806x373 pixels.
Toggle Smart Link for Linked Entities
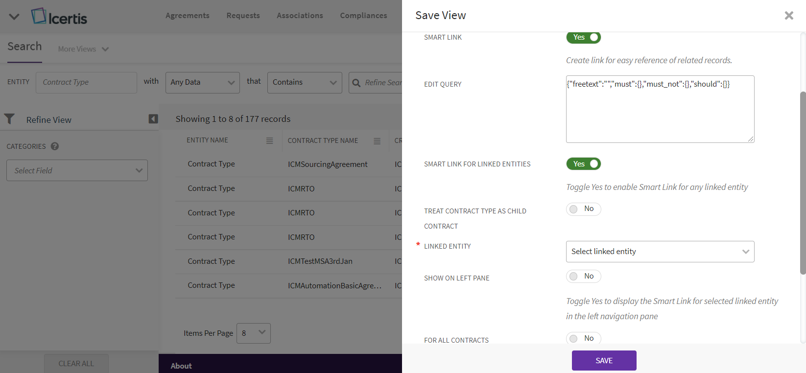pos(583,164)
